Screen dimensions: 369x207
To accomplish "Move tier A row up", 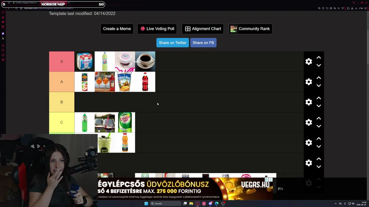I will 319,78.
